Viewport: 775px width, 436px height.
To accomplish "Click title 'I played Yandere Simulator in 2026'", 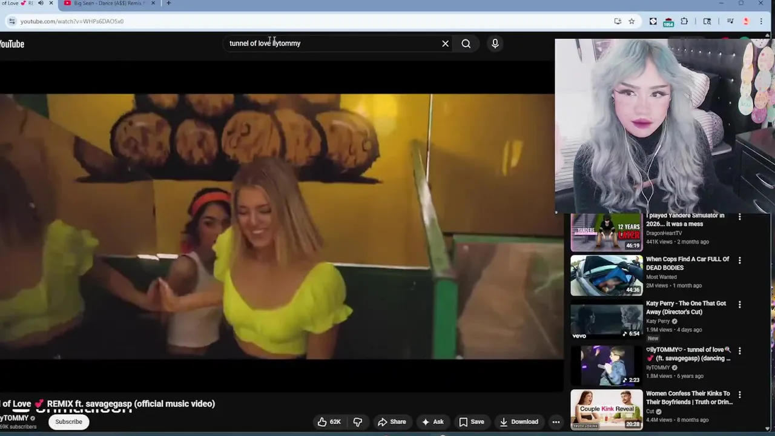I will 685,220.
